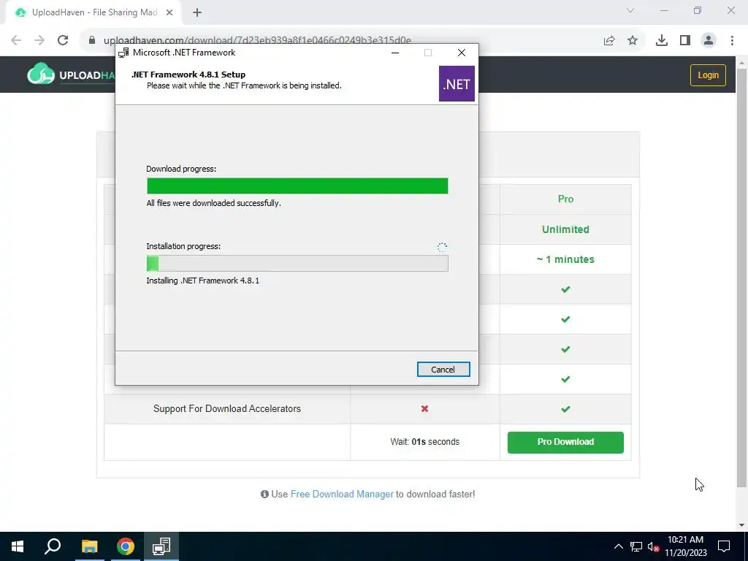Open Chrome downloads icon
Viewport: 748px width, 561px height.
pyautogui.click(x=662, y=41)
